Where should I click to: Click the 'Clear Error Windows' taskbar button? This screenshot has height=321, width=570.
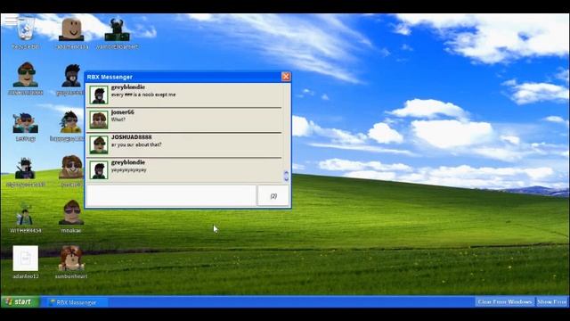click(505, 301)
